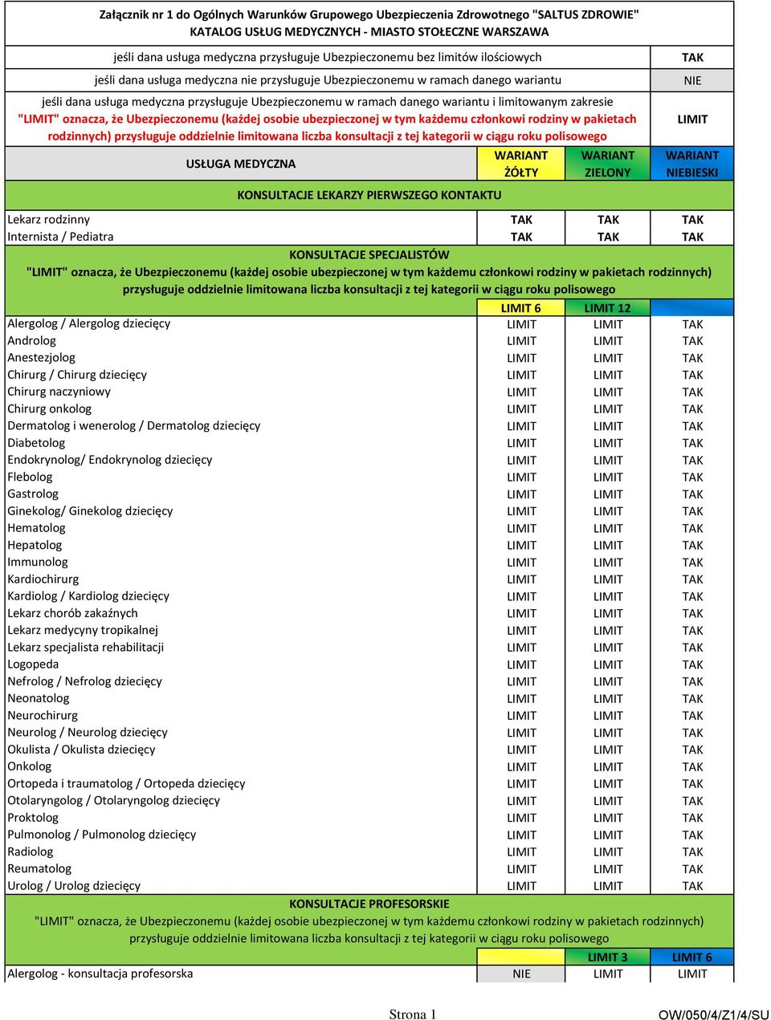Select the 'USŁUGA MEDYCZNA' column header
The height and width of the screenshot is (1020, 771).
[241, 164]
